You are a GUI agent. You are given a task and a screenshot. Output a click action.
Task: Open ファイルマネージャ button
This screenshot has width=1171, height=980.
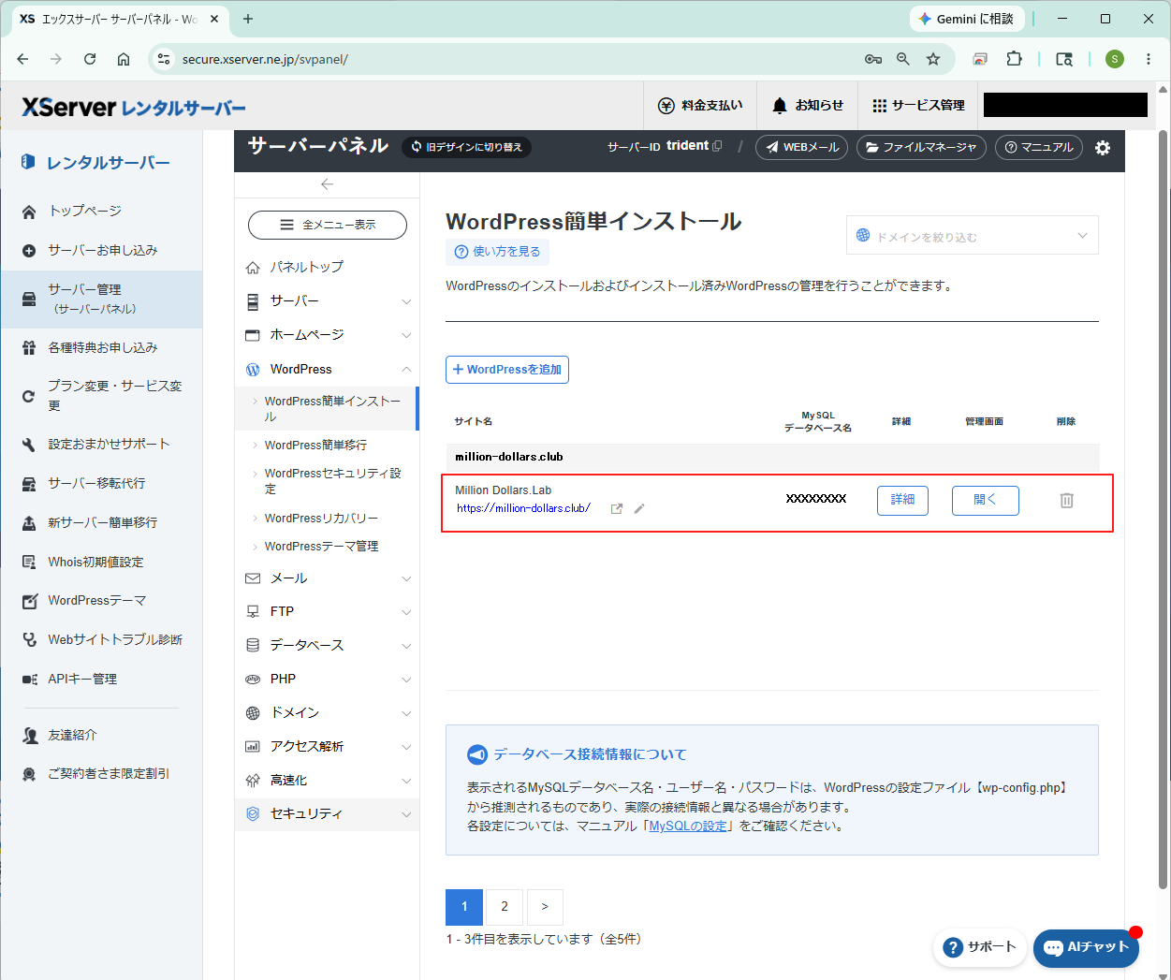pyautogui.click(x=921, y=147)
